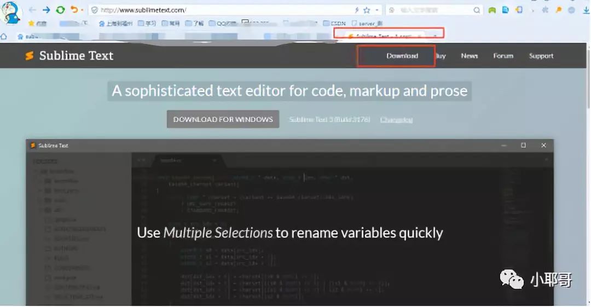Open the 了解 bookmark folder
Image resolution: width=591 pixels, height=307 pixels.
194,24
